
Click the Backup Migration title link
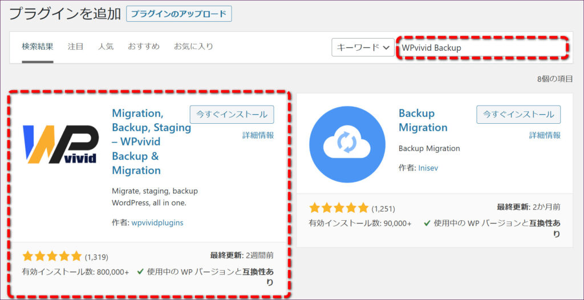click(x=423, y=120)
